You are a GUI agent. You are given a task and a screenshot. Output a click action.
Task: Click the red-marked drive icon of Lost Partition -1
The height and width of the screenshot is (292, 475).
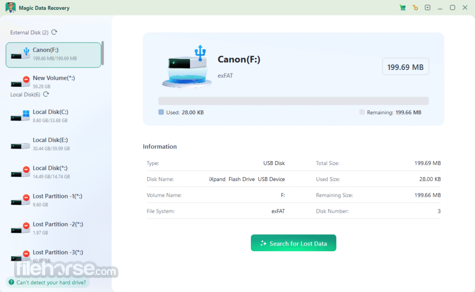(x=20, y=200)
